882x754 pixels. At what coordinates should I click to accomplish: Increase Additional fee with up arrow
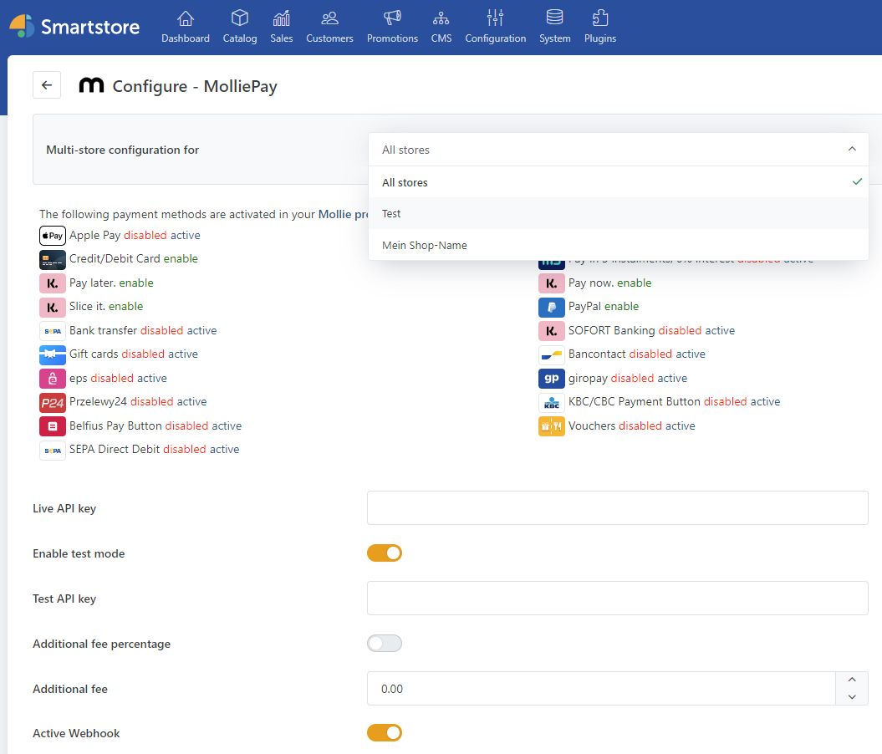(852, 680)
